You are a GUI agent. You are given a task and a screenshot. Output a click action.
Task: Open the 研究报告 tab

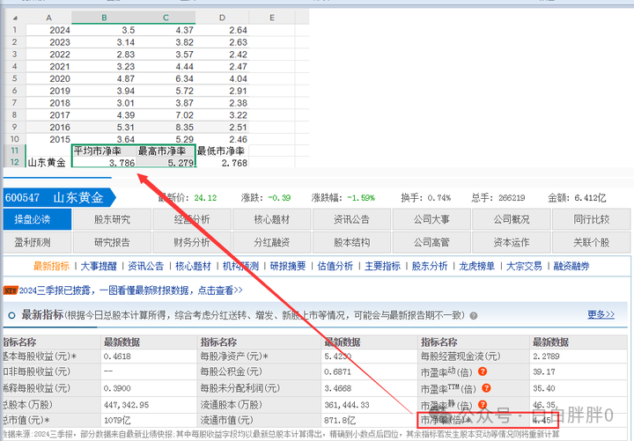(x=112, y=243)
